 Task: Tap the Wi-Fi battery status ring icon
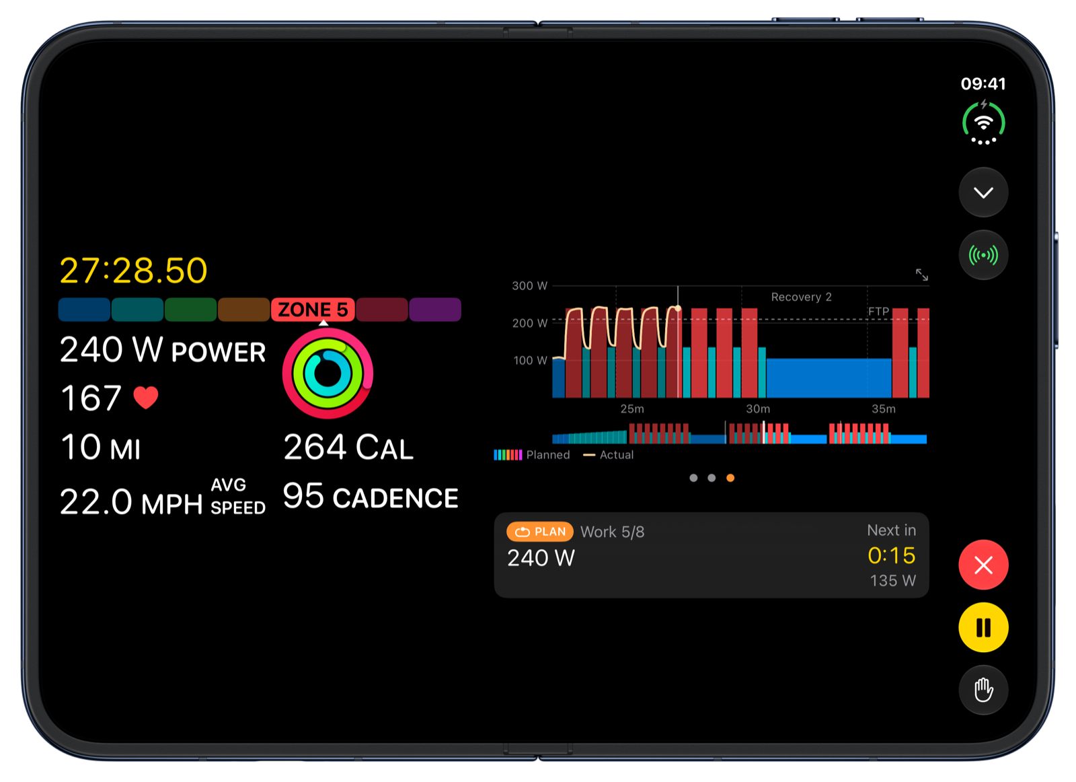pyautogui.click(x=983, y=122)
